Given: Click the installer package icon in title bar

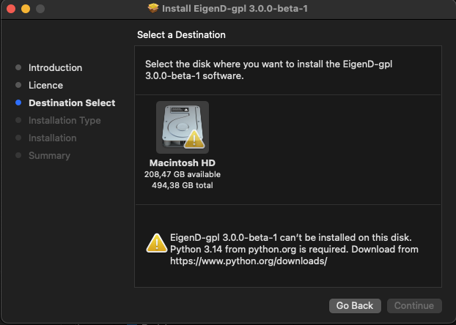Looking at the screenshot, I should point(153,9).
